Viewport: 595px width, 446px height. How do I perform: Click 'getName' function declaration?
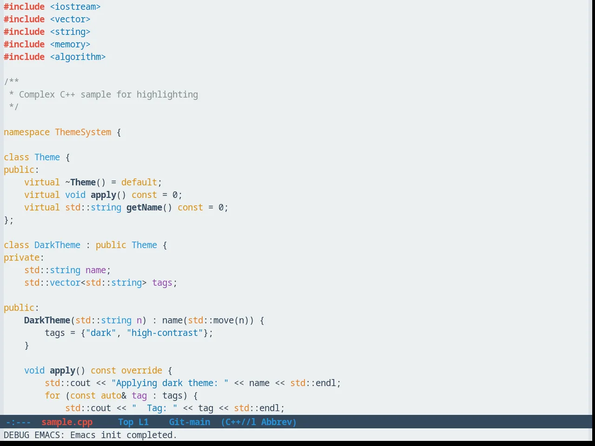(x=144, y=207)
